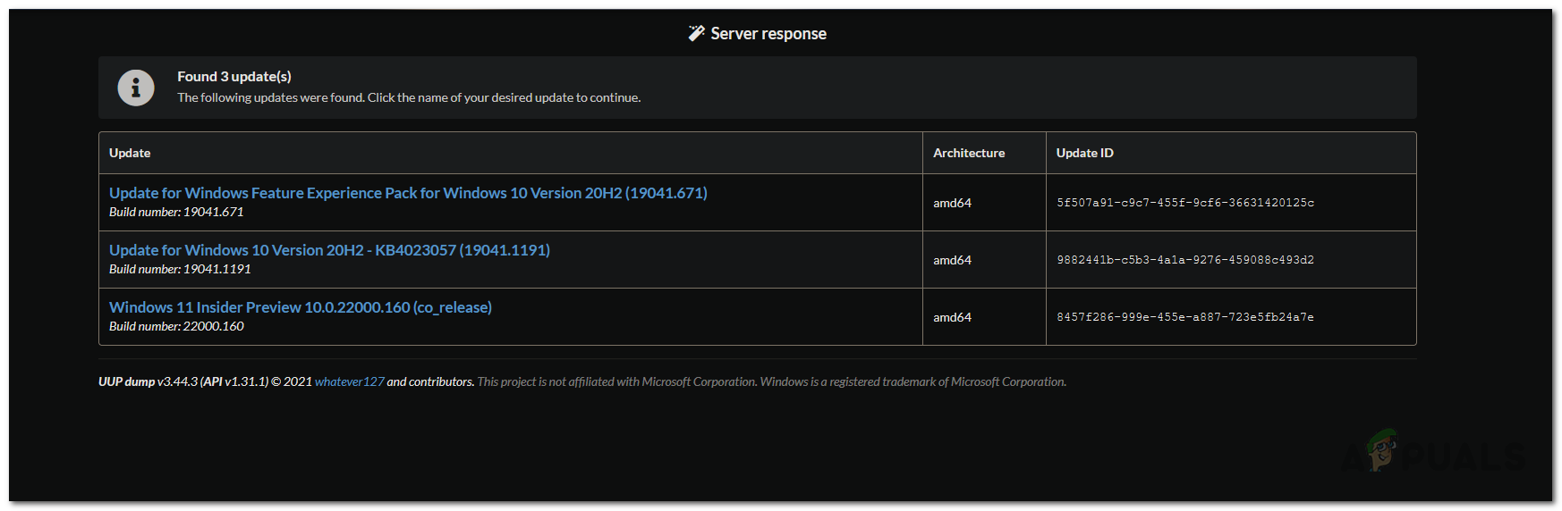Viewport: 1562px width, 511px height.
Task: Open the KB4023057 Windows 10 20H2 update
Action: pos(329,250)
